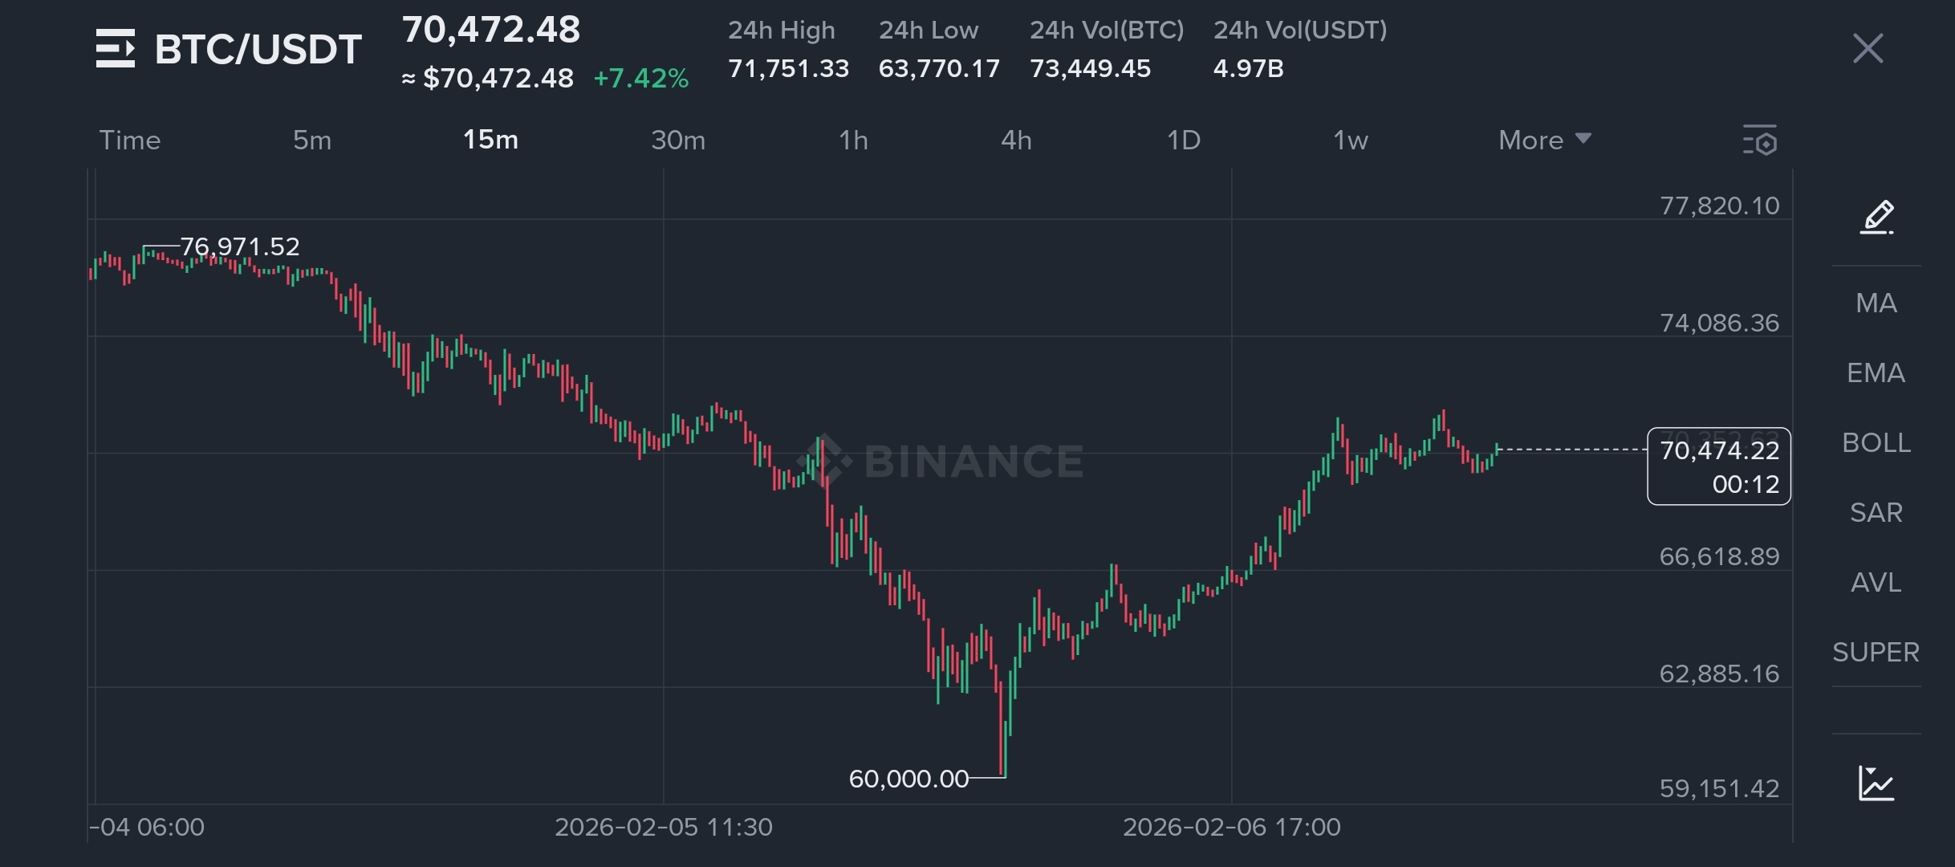This screenshot has height=867, width=1955.
Task: Click the Binance watermark logo on chart
Action: click(x=941, y=461)
